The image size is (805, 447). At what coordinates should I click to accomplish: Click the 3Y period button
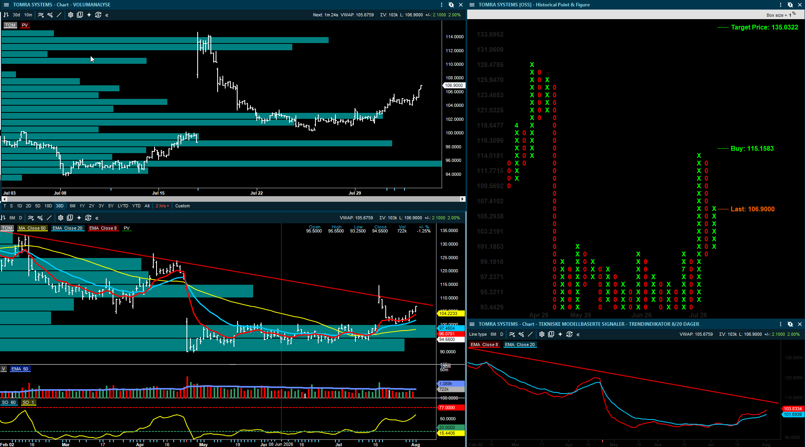click(101, 206)
